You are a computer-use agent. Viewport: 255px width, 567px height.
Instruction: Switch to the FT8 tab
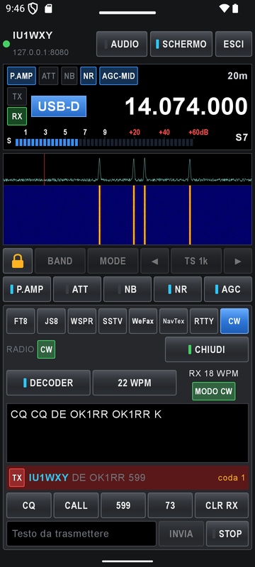[x=21, y=321]
